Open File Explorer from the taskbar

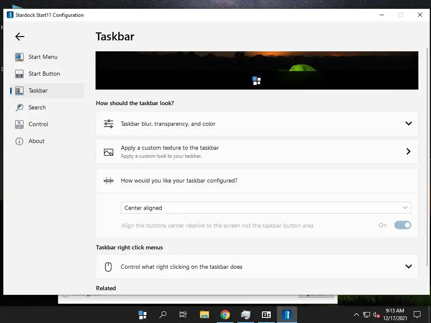(204, 315)
